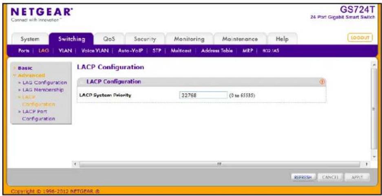Viewport: 382px width, 196px height.
Task: Click the vertical scrollbar down arrow
Action: (374, 157)
